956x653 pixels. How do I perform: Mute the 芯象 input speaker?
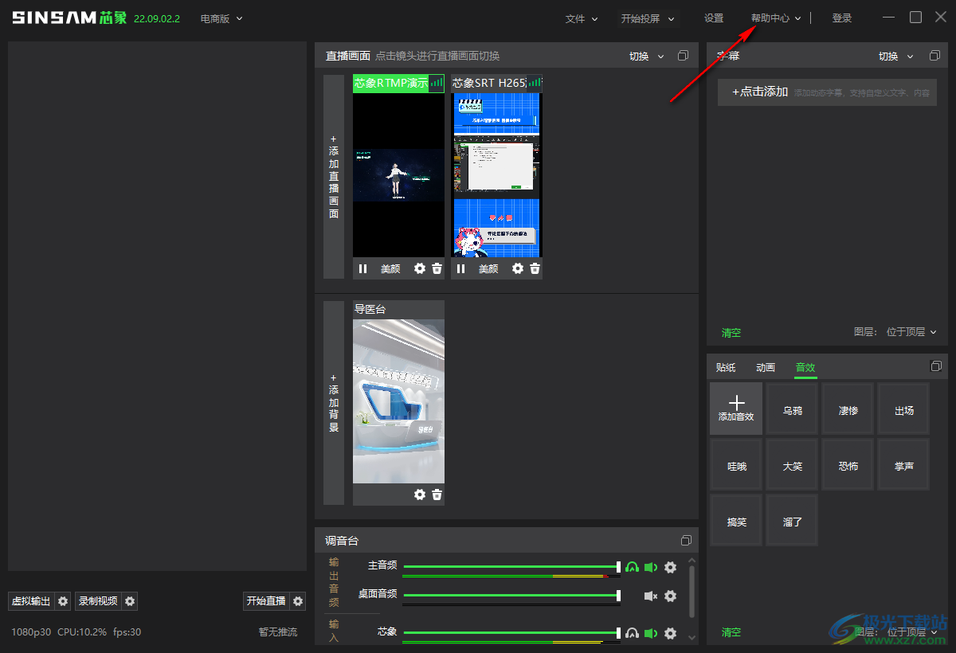[651, 633]
